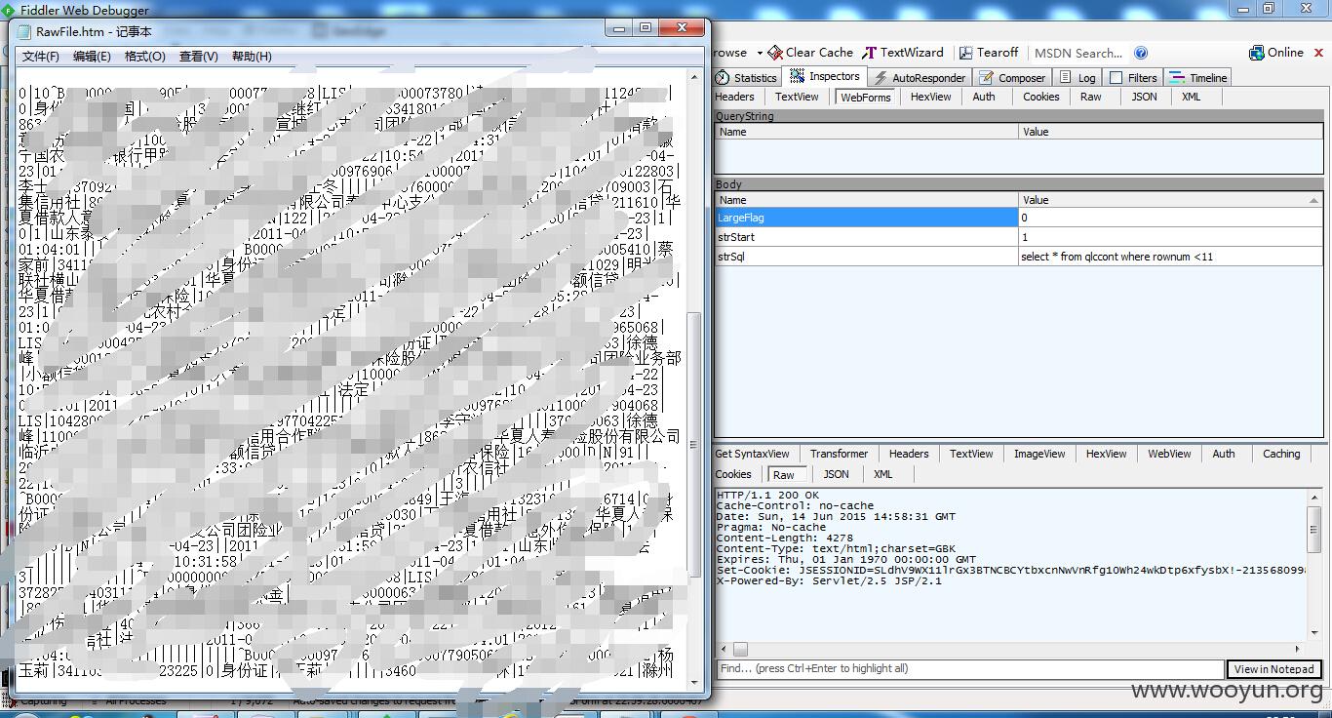Click the red X next to Online
1332x718 pixels.
click(1319, 53)
